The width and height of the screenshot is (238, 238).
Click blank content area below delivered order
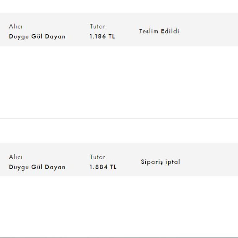tap(119, 82)
